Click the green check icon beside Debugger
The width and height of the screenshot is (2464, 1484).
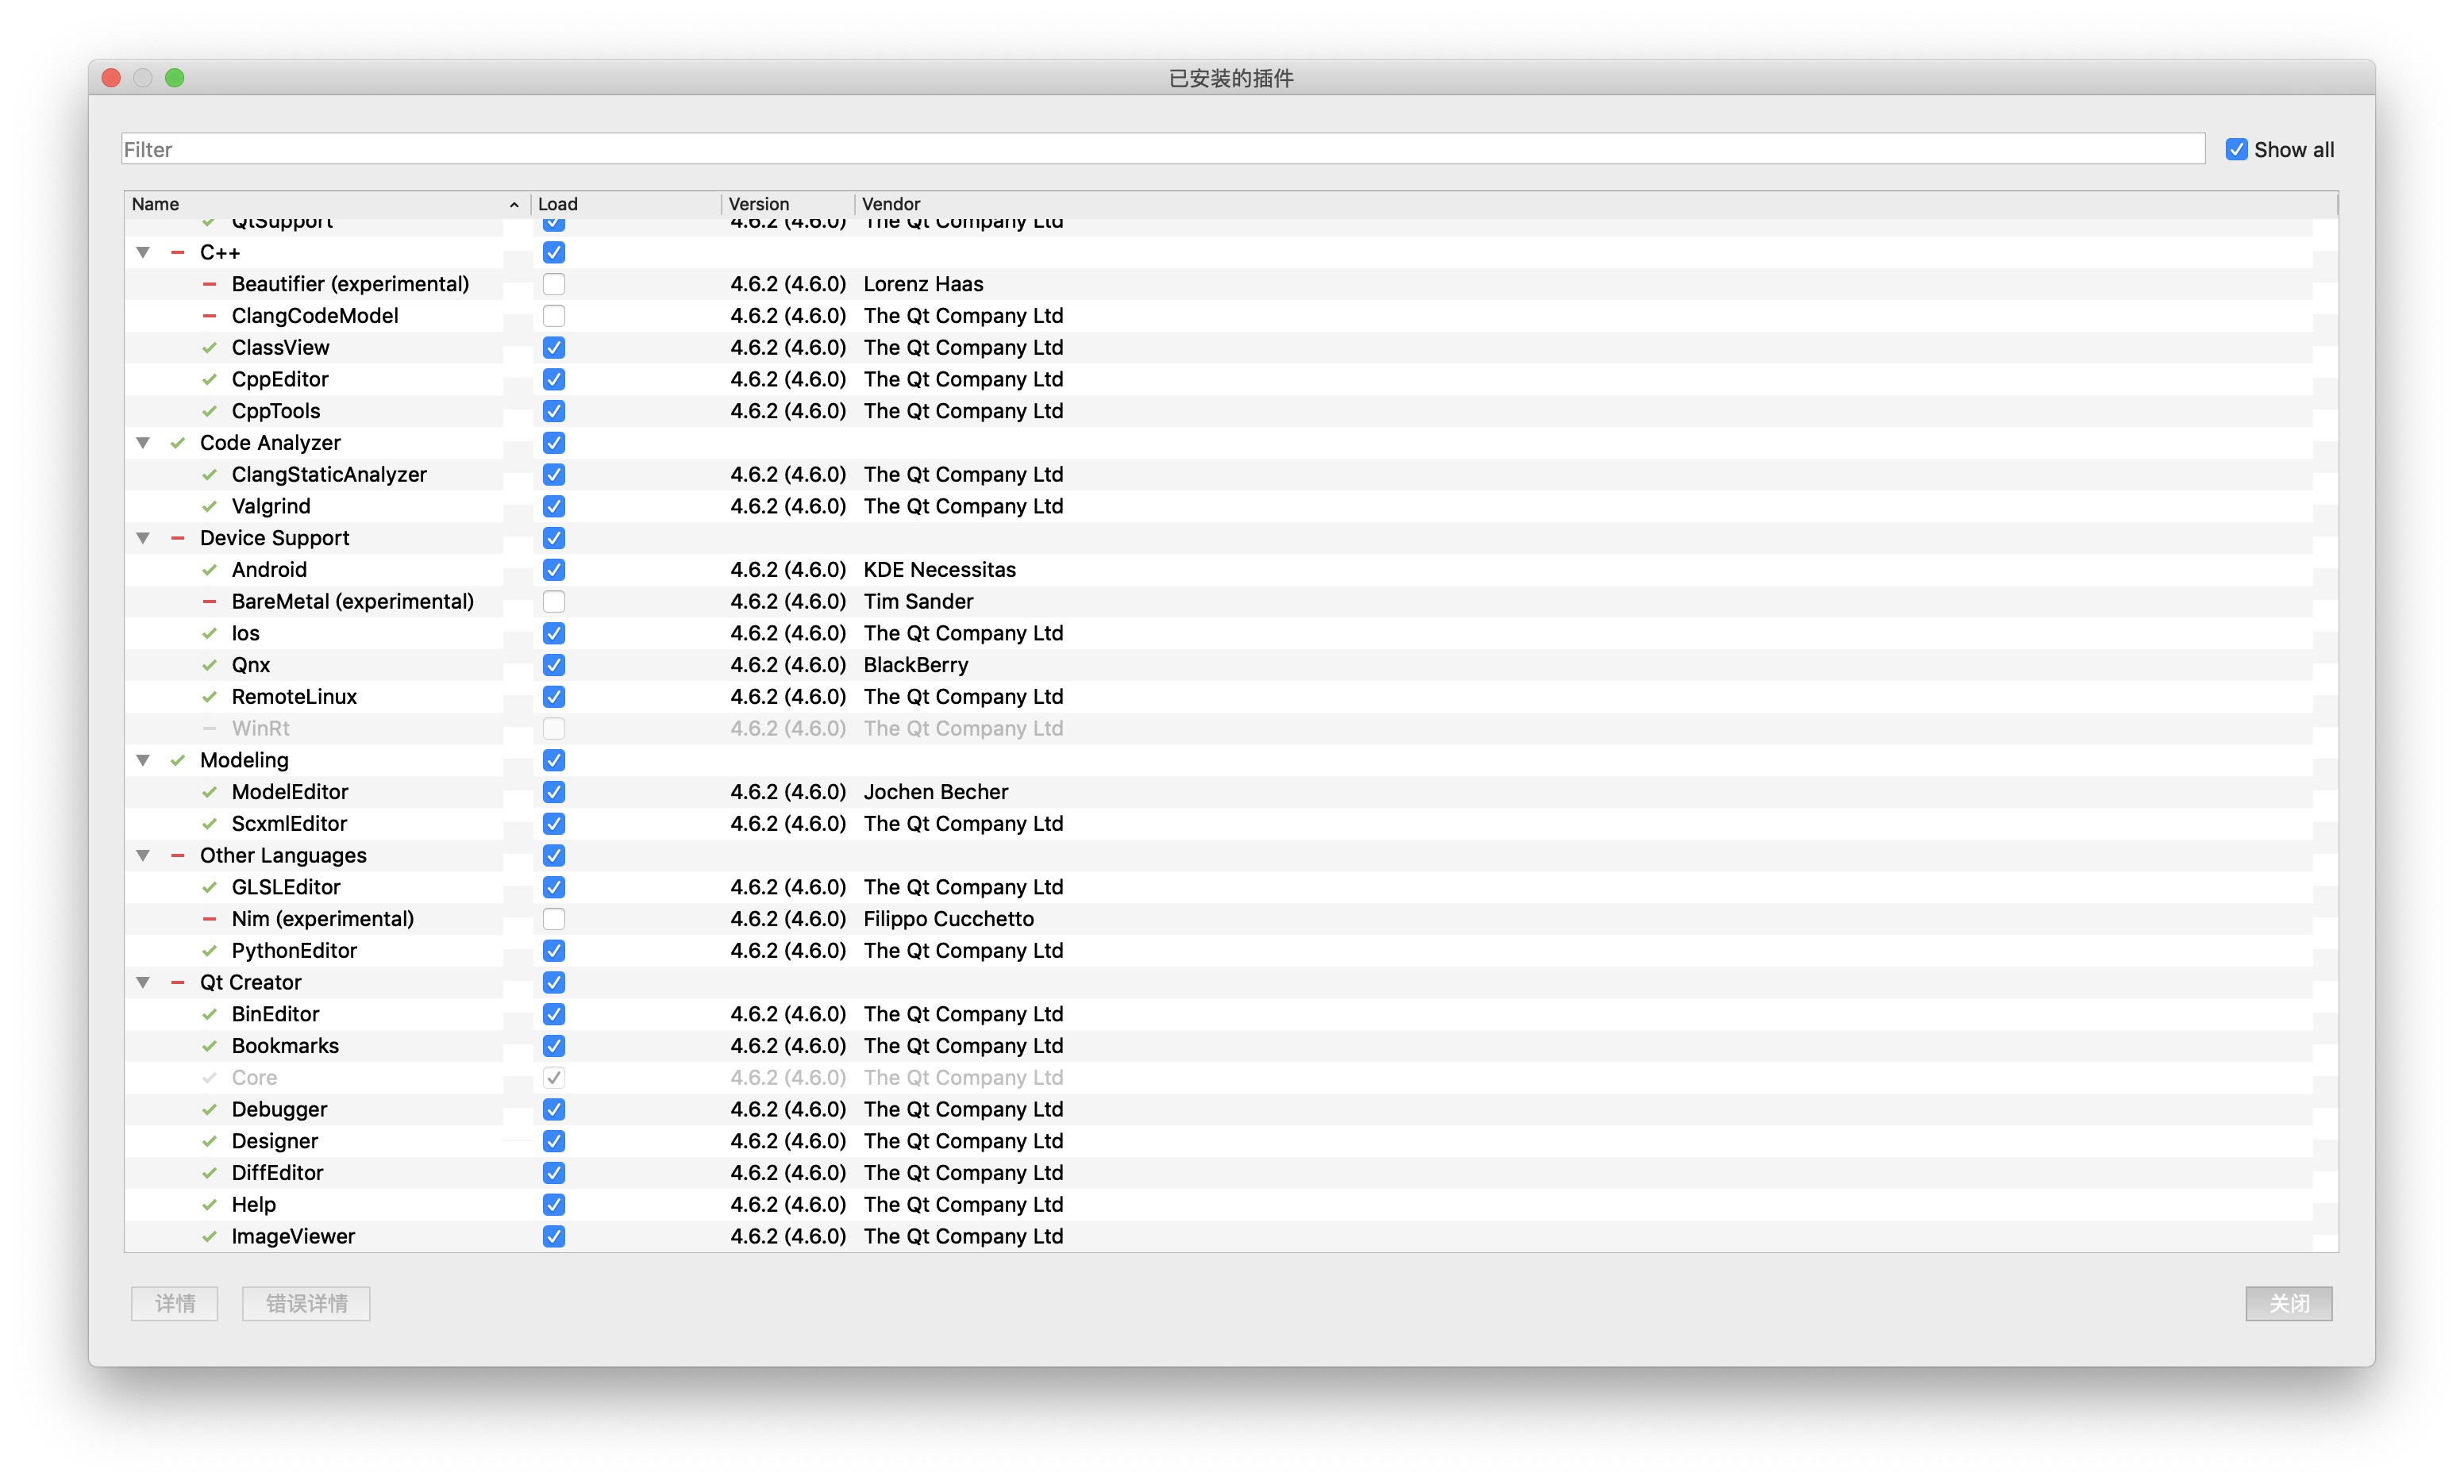[x=209, y=1110]
